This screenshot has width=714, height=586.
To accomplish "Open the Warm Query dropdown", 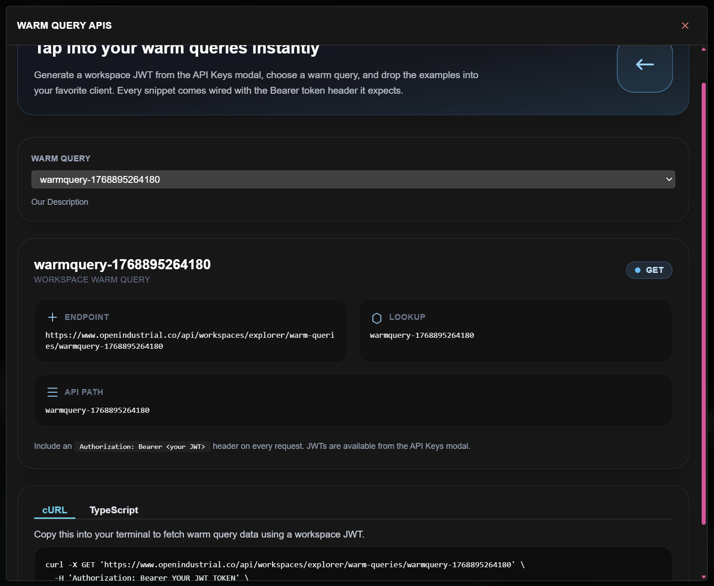I will coord(353,180).
